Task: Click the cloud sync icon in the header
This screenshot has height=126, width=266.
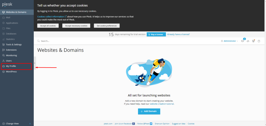Action: pyautogui.click(x=248, y=41)
